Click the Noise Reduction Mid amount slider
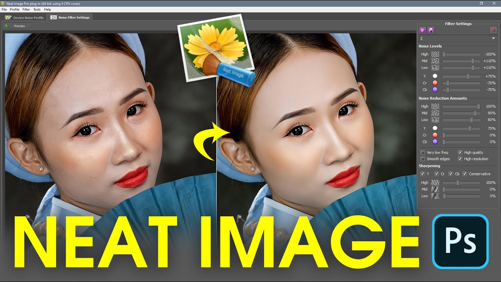 click(461, 113)
